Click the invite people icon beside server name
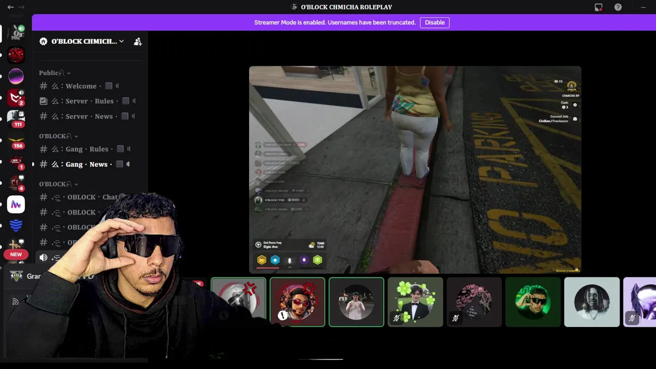This screenshot has height=369, width=656. pyautogui.click(x=138, y=42)
